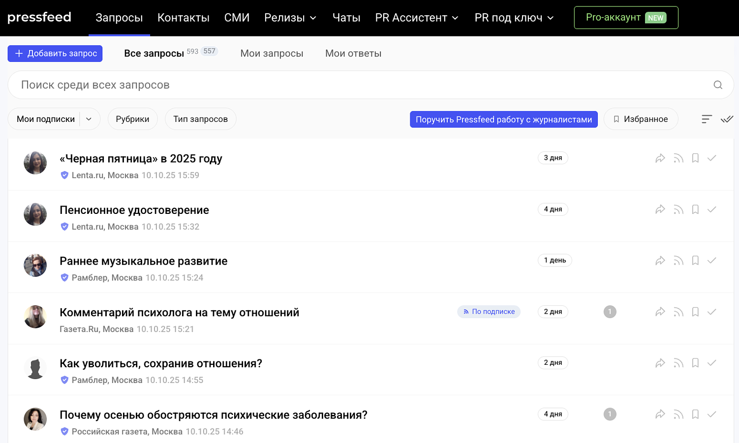
Task: Go to the Контакты menu item
Action: click(x=184, y=18)
